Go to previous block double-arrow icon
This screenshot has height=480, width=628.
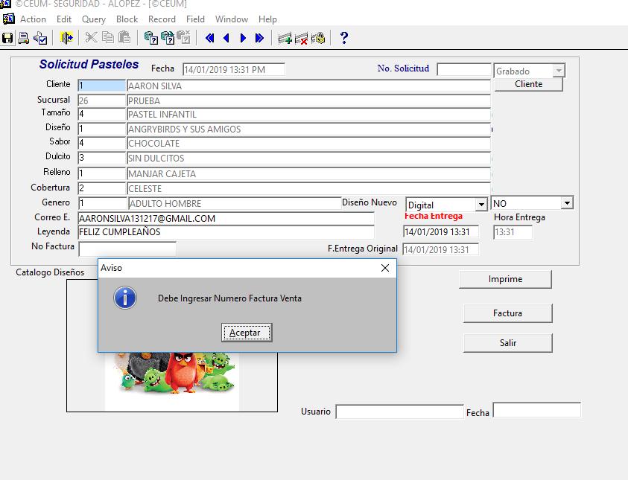pos(209,38)
